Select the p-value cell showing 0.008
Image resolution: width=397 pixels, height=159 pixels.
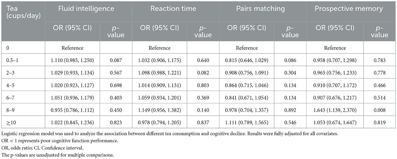[x=380, y=110]
